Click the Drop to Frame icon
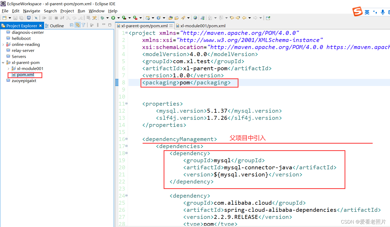Viewport: 390px width, 227px height. [x=89, y=18]
